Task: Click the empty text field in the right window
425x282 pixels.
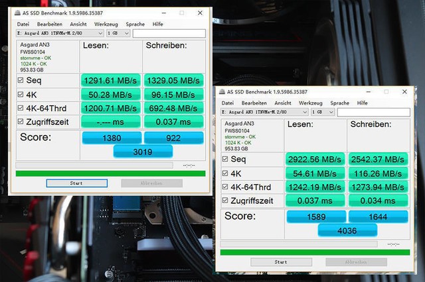Action: point(373,112)
